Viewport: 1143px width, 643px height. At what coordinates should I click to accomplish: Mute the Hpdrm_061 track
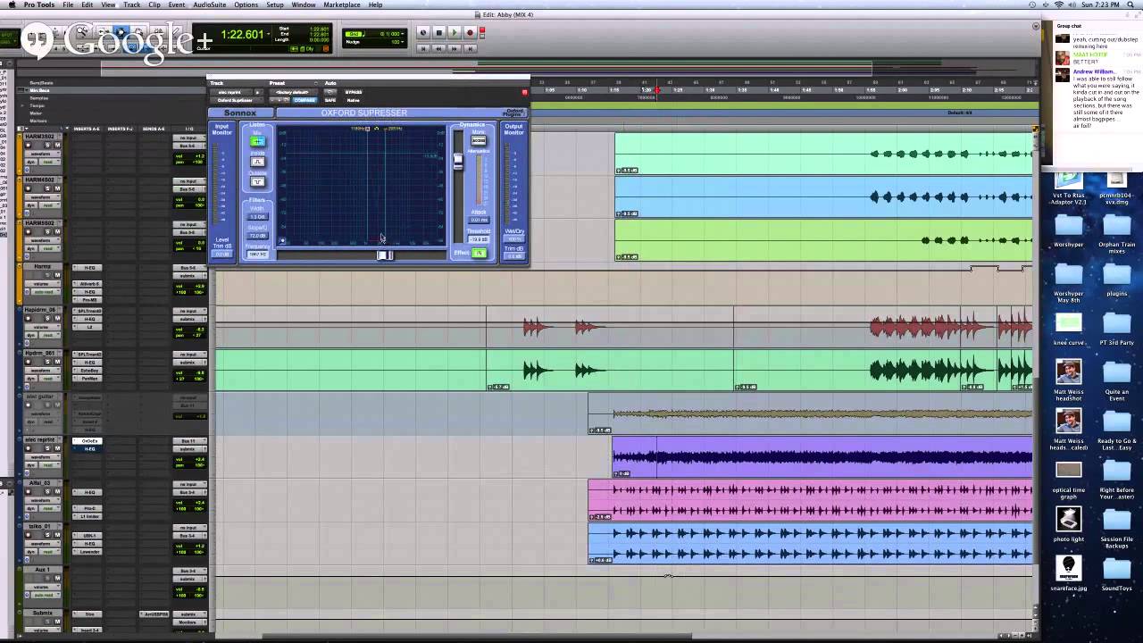point(57,362)
